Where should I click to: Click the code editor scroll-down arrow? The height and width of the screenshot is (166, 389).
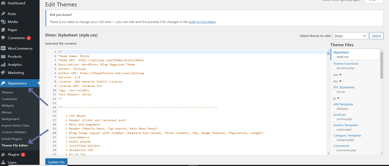pos(328,153)
